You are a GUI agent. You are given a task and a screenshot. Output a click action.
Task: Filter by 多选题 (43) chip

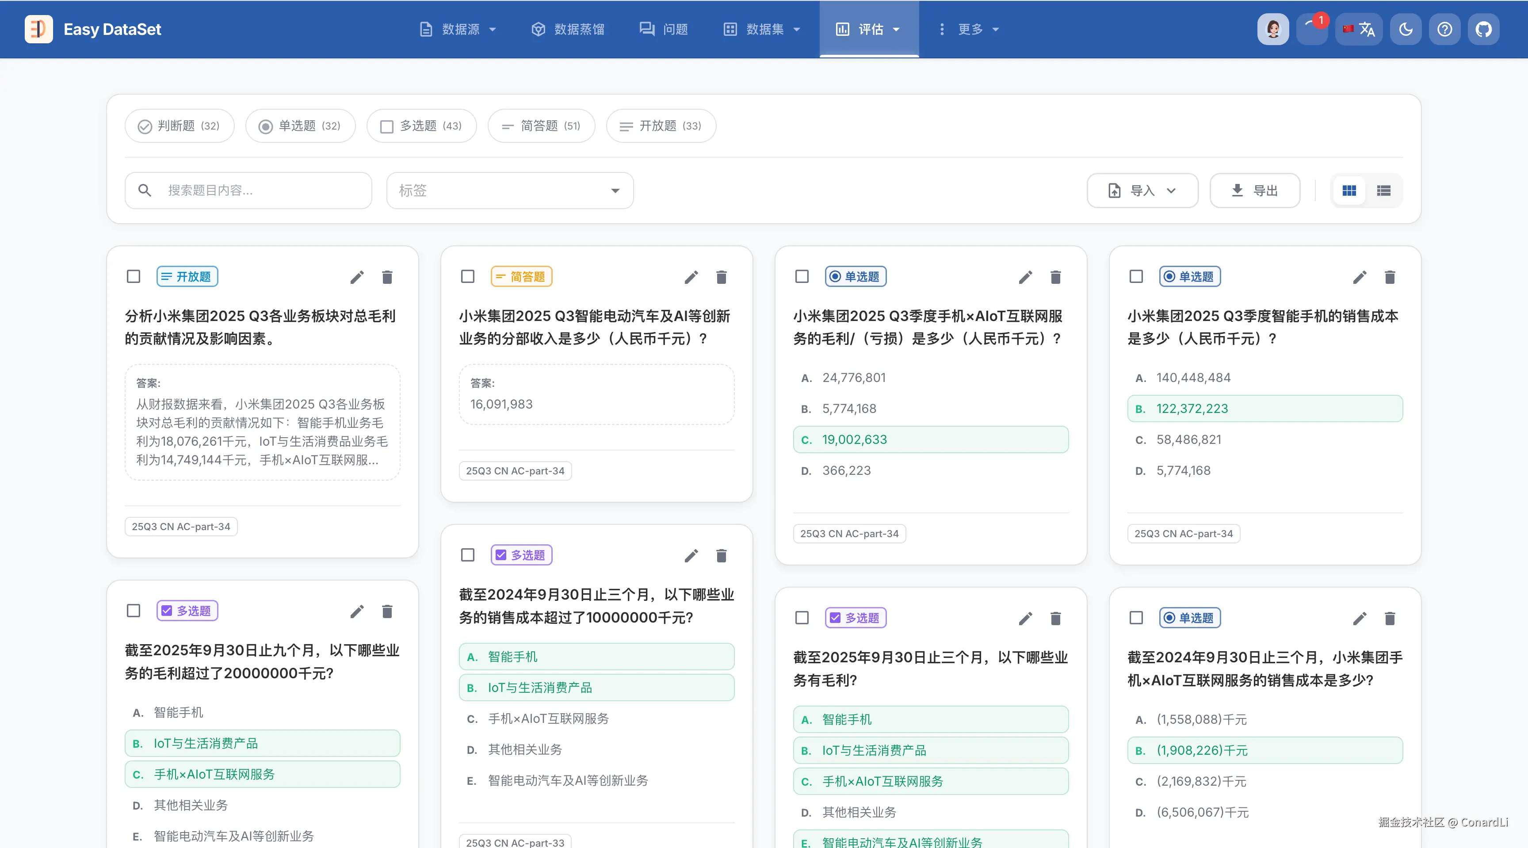click(421, 126)
